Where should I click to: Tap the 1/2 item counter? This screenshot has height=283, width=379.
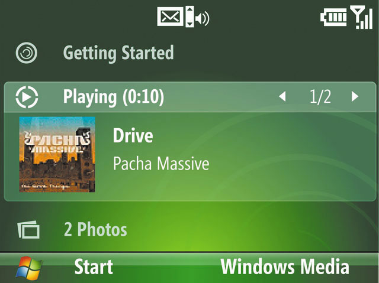(x=320, y=97)
